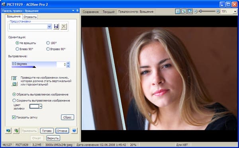Click the 3000x1992x24b jpeg status entry
Screen dimensions: 239x148
pyautogui.click(x=59, y=145)
